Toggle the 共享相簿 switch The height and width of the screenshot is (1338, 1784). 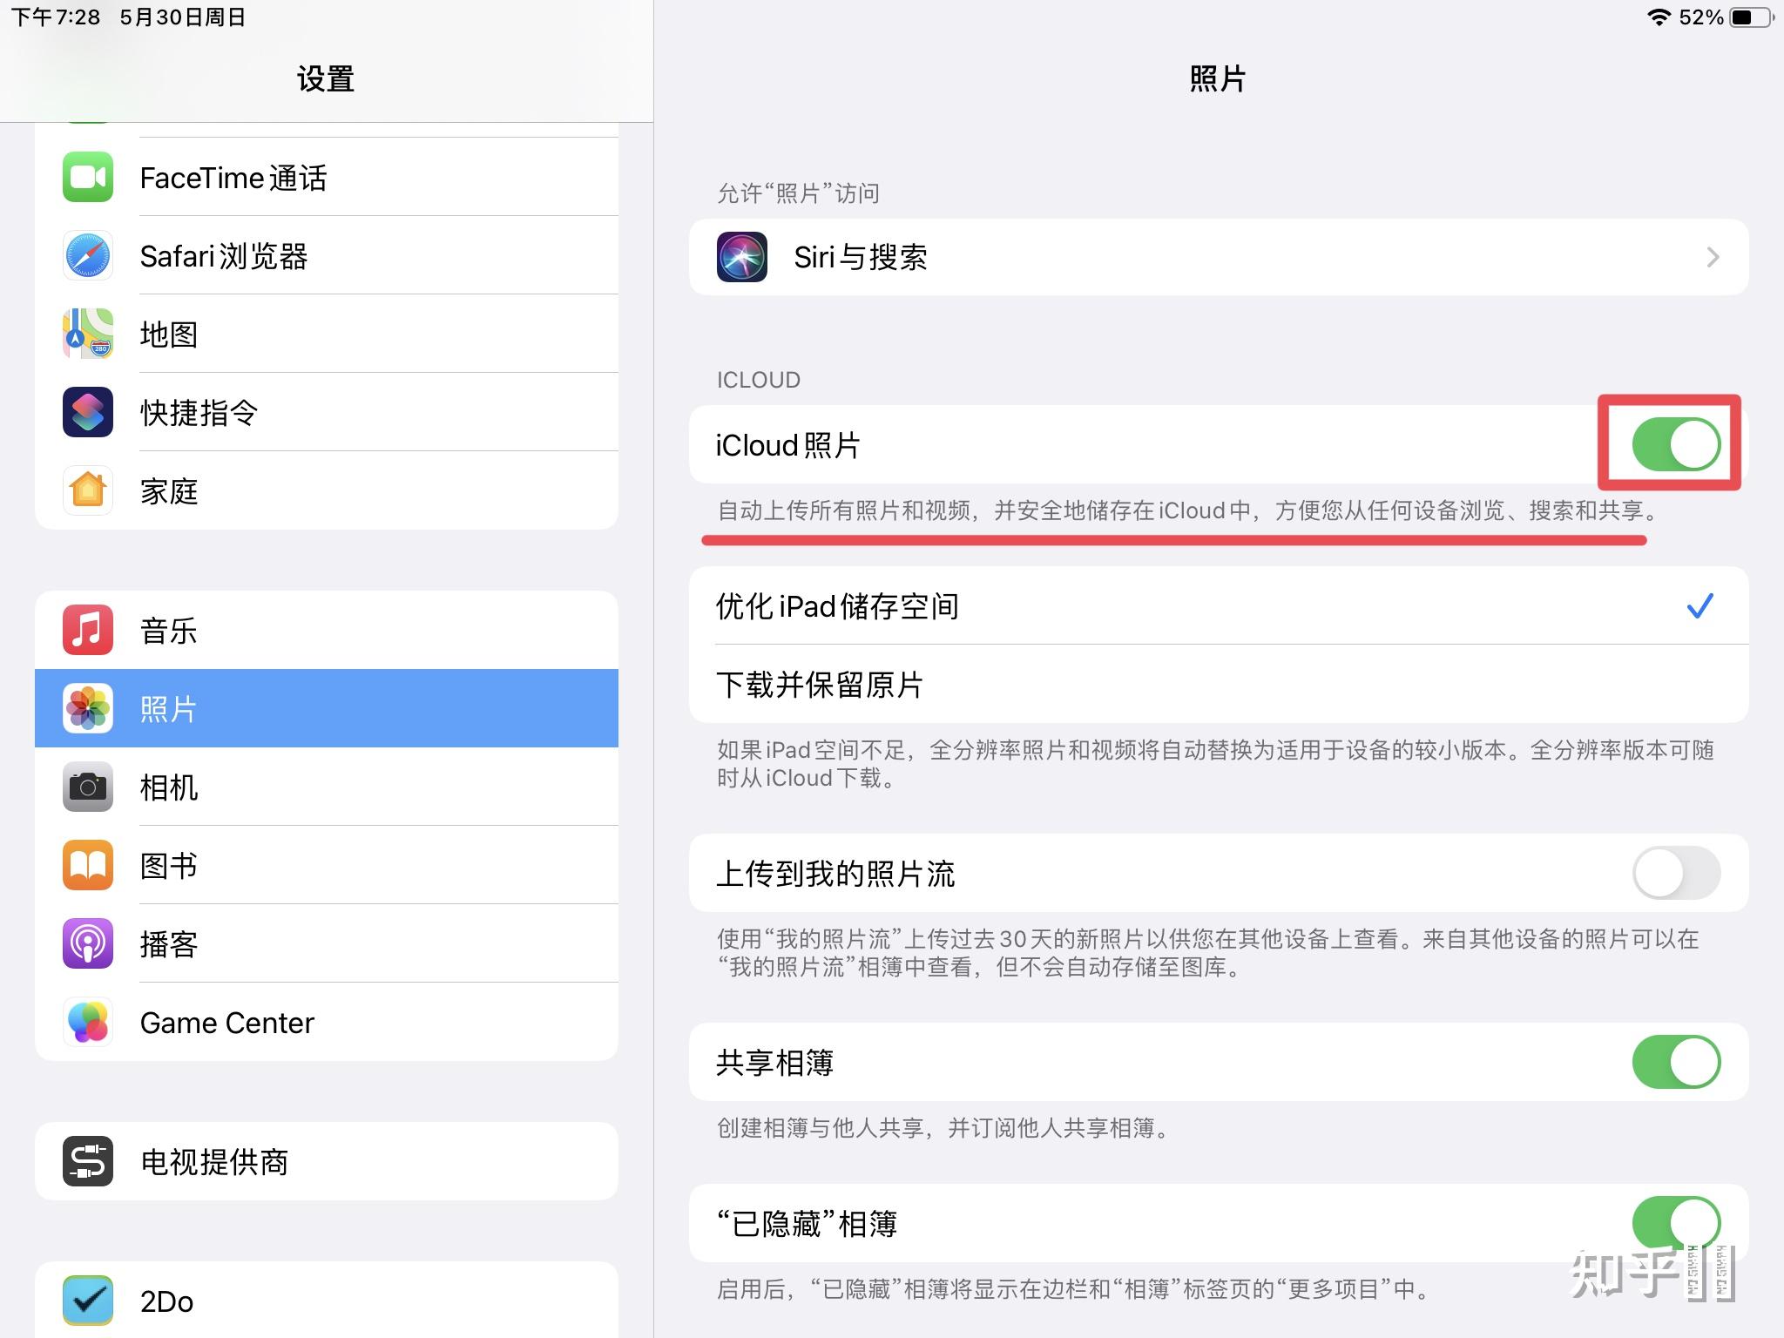[x=1676, y=1062]
